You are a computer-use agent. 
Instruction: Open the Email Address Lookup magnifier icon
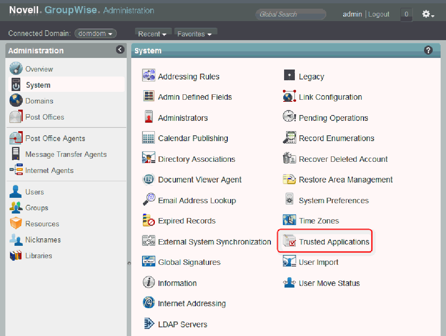(x=149, y=199)
